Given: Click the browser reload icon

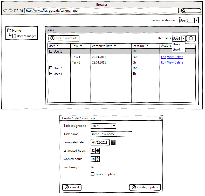Looking at the screenshot, I should [x=16, y=11].
